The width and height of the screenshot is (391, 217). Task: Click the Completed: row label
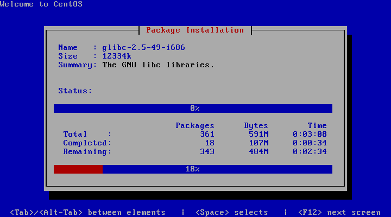pos(87,143)
